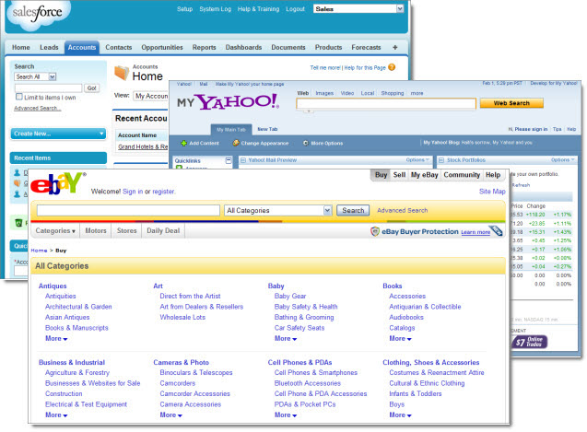Click the Web Search button
This screenshot has height=432, width=587.
511,103
